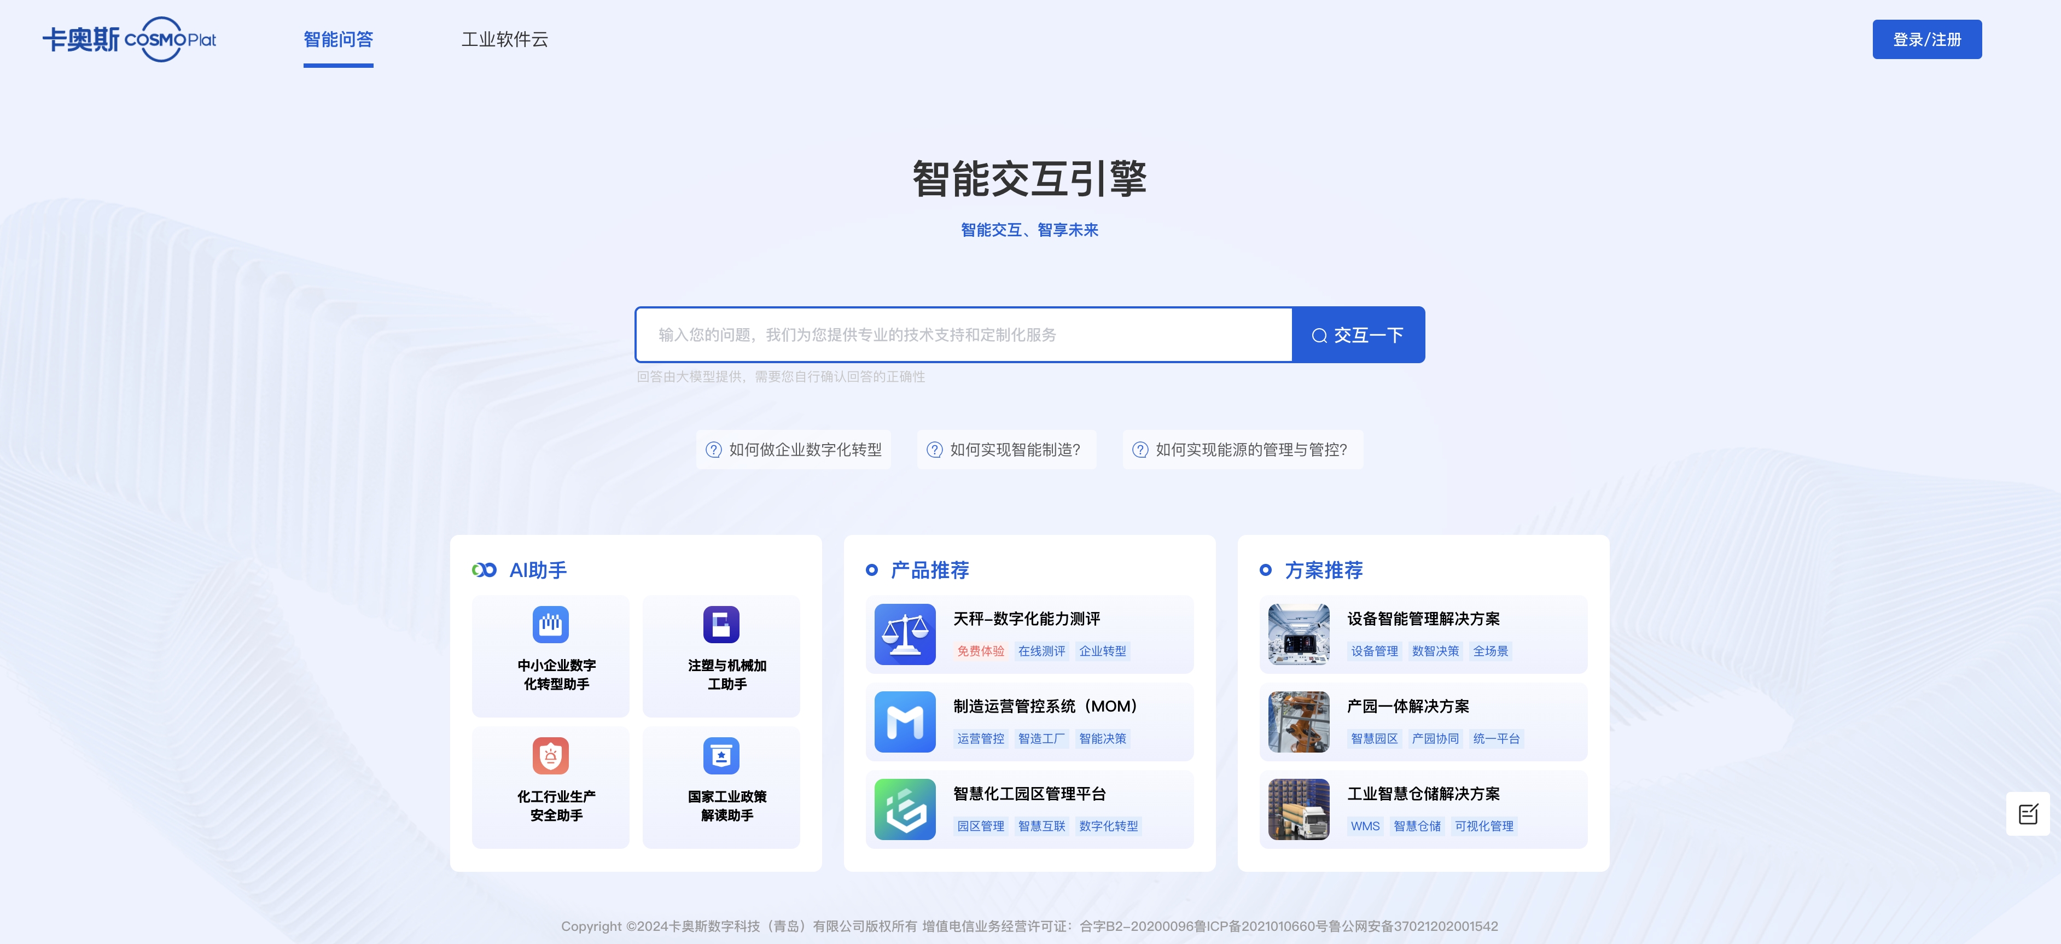Screen dimensions: 2061x944
Task: Click the AI助手 section heading
Action: pyautogui.click(x=538, y=569)
